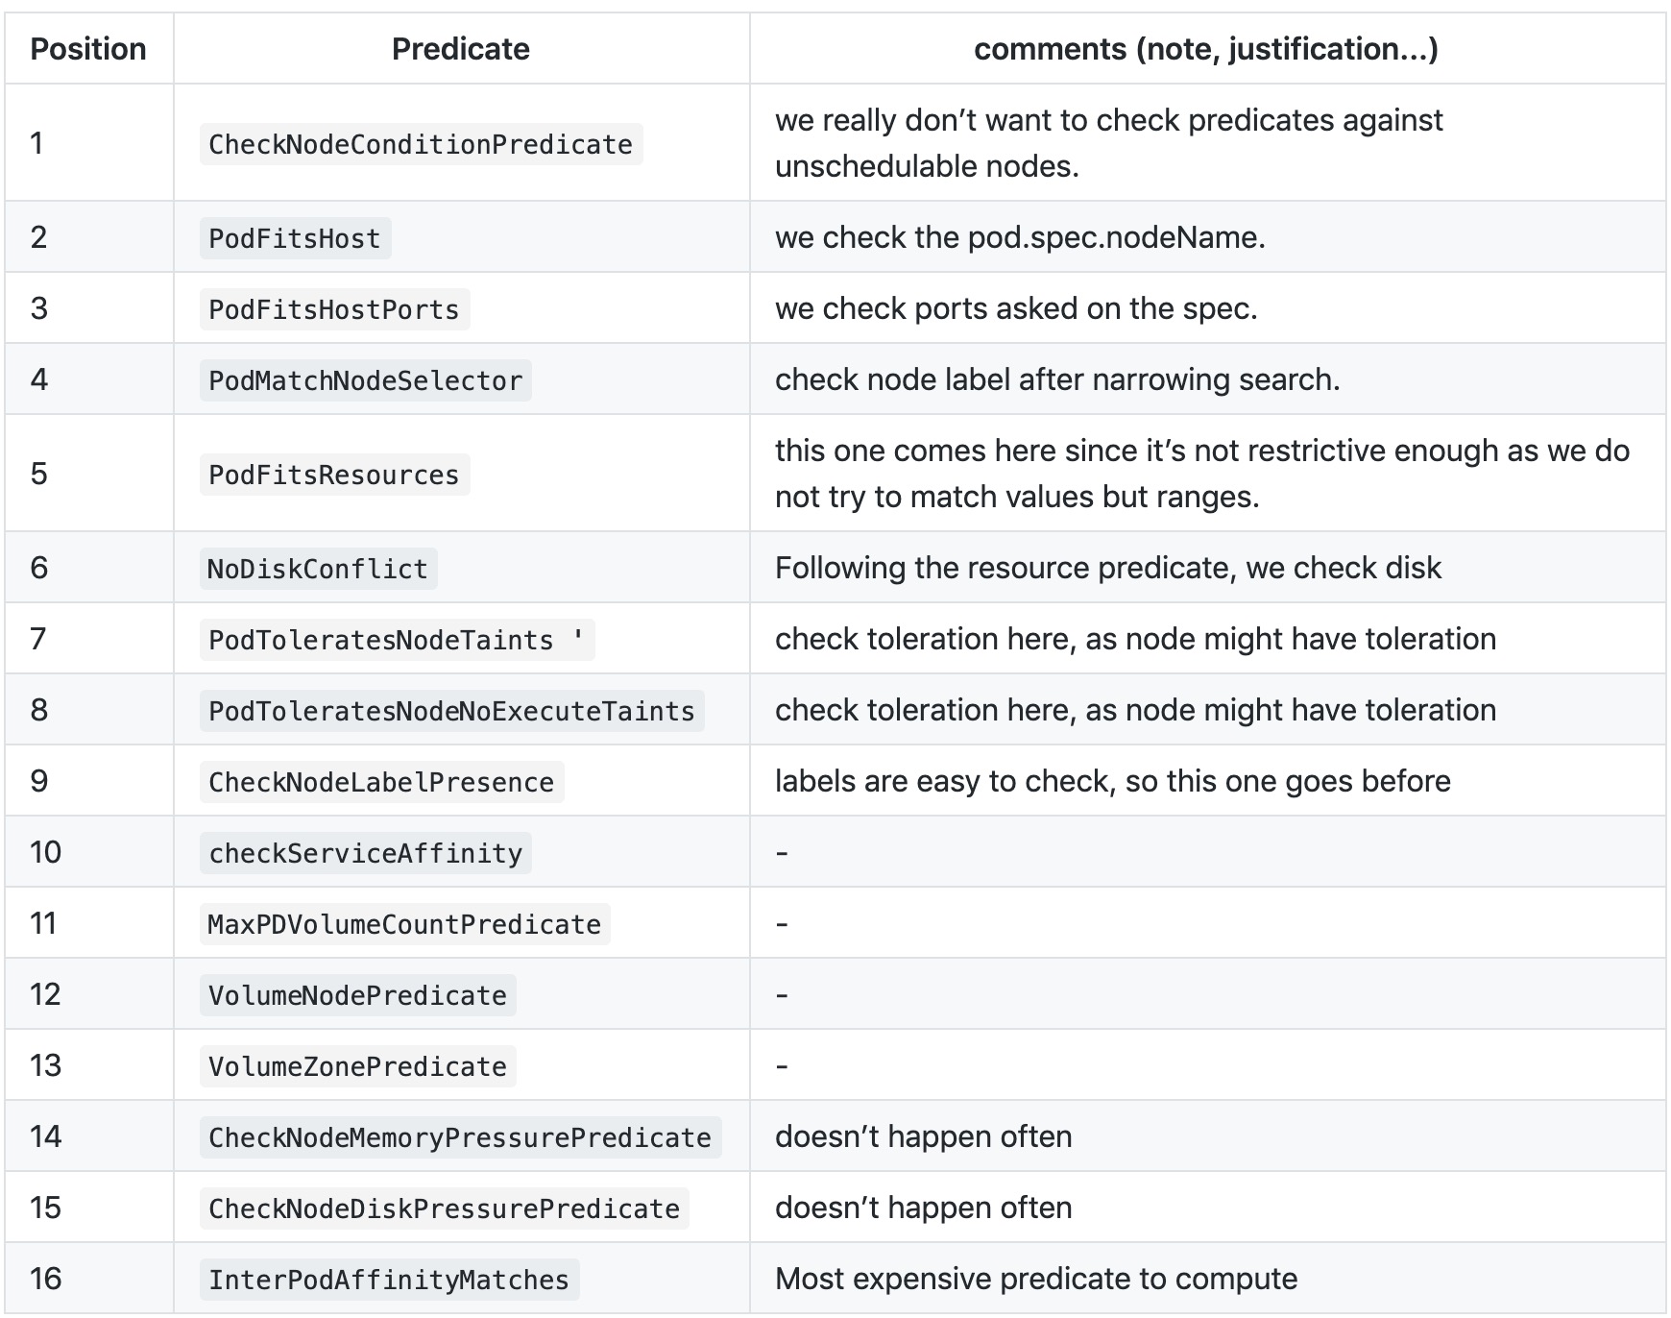Select the NoDiskConflict predicate
This screenshot has width=1671, height=1318.
point(318,569)
